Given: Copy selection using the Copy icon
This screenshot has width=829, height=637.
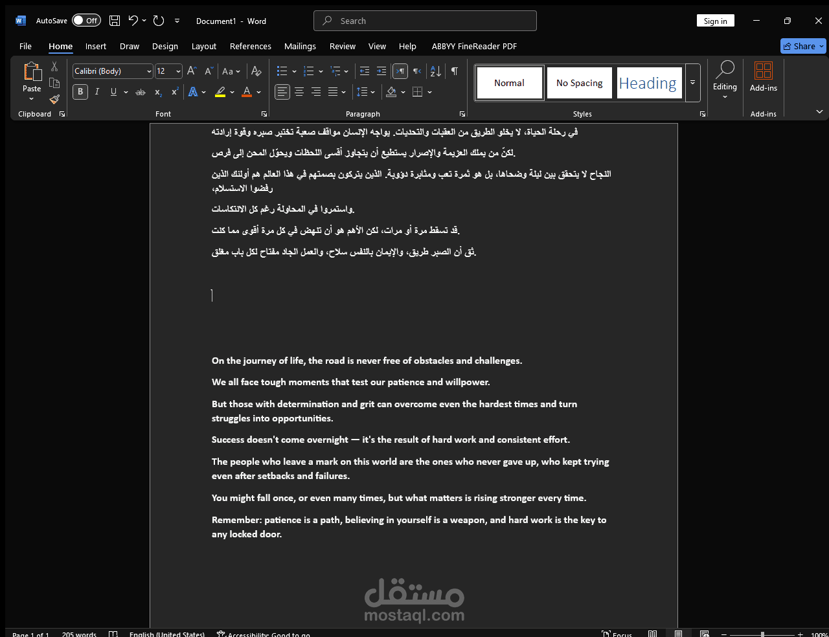Looking at the screenshot, I should [x=54, y=83].
